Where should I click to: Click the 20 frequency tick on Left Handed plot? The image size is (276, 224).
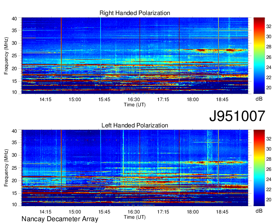14,181
